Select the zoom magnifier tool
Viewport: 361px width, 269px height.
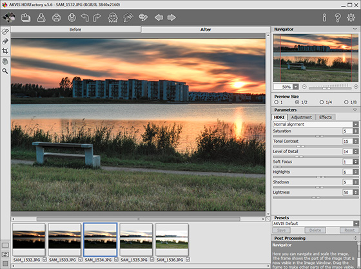click(x=5, y=71)
